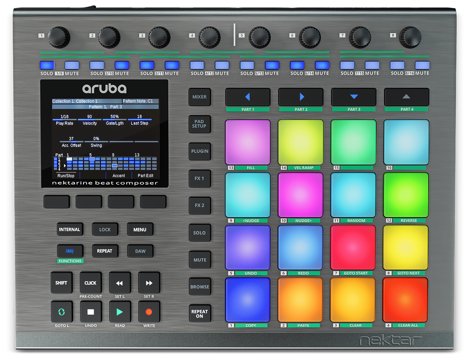The width and height of the screenshot is (470, 361).
Task: Toggle the MUTE button for track 1/9
Action: tap(72, 65)
